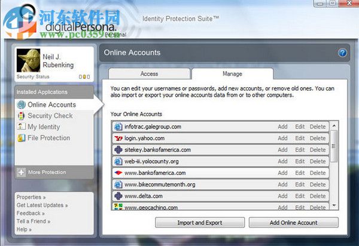Click Edit for login.yahoo.com
This screenshot has width=359, height=246.
tap(300, 138)
